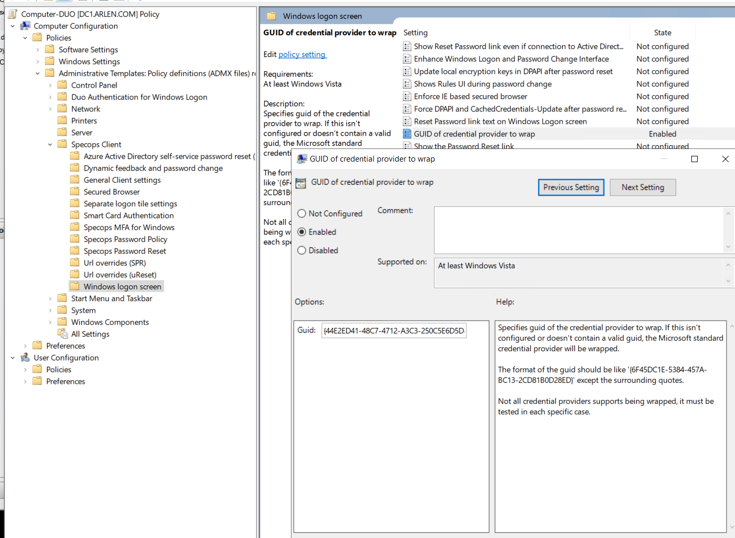Image resolution: width=735 pixels, height=538 pixels.
Task: Collapse the User Configuration node
Action: [13, 357]
